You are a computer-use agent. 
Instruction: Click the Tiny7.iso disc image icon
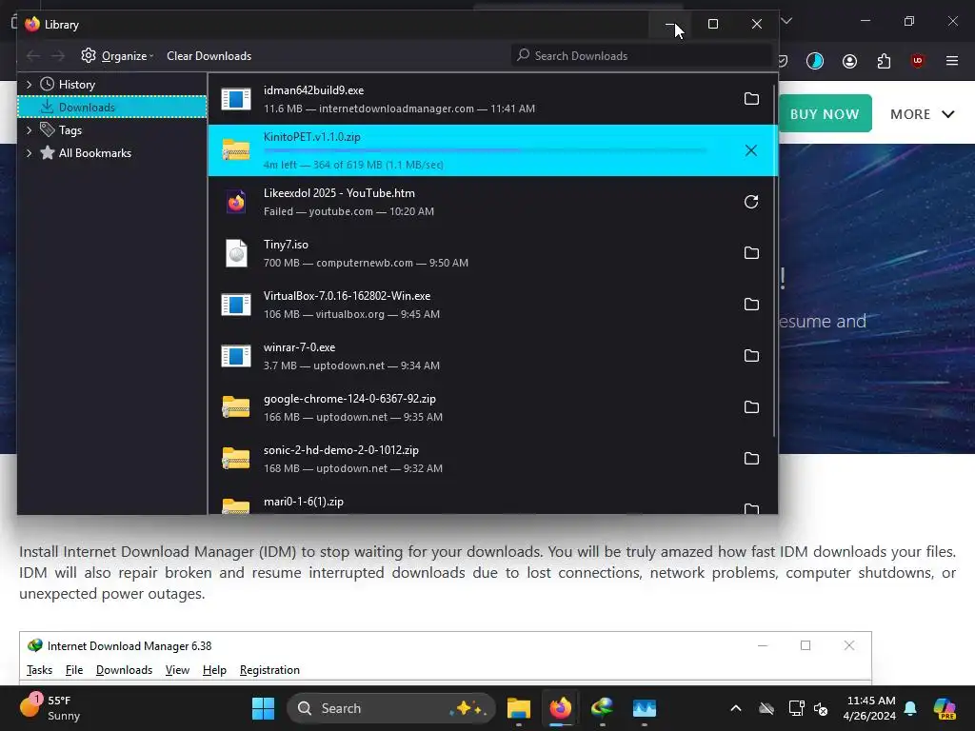[x=236, y=253]
